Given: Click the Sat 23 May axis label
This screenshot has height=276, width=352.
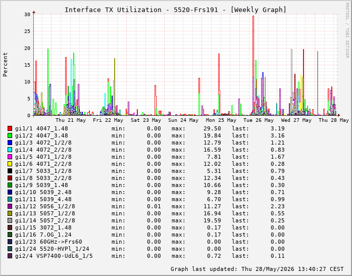Looking at the screenshot, I should tap(146, 120).
